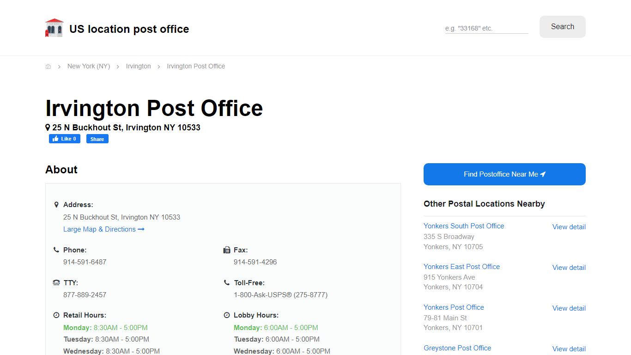Click the Facebook Like button
Viewport: 631px width, 355px height.
65,139
